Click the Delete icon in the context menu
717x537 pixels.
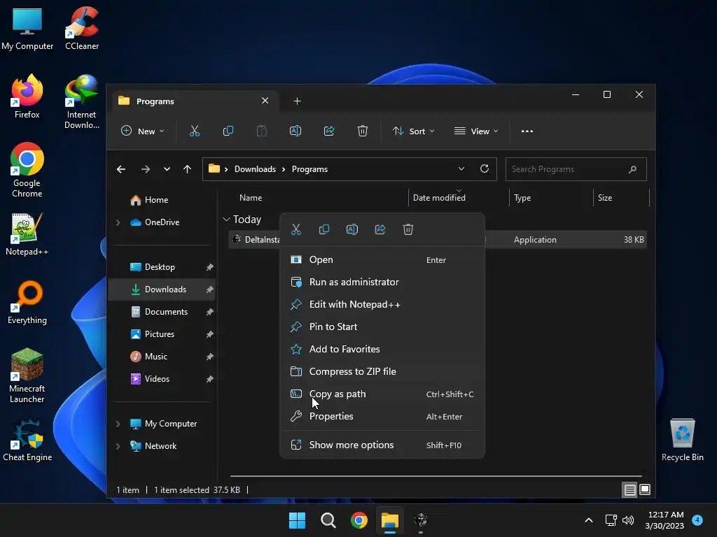408,229
